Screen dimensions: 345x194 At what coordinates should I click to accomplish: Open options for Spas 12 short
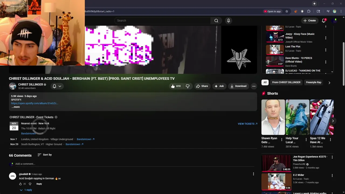click(330, 140)
